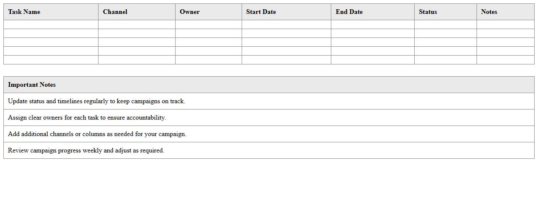Select first empty cell under Channel

(137, 24)
